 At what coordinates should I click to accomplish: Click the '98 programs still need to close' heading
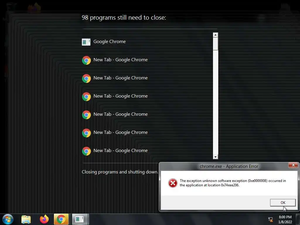pos(124,18)
